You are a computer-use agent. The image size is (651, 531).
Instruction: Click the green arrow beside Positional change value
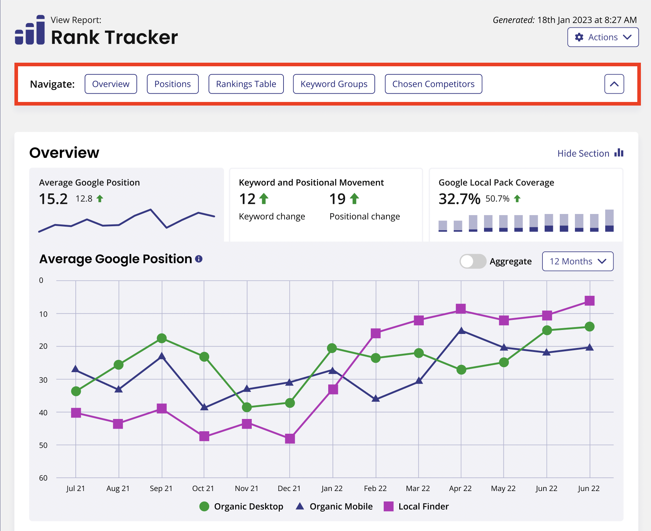point(355,198)
